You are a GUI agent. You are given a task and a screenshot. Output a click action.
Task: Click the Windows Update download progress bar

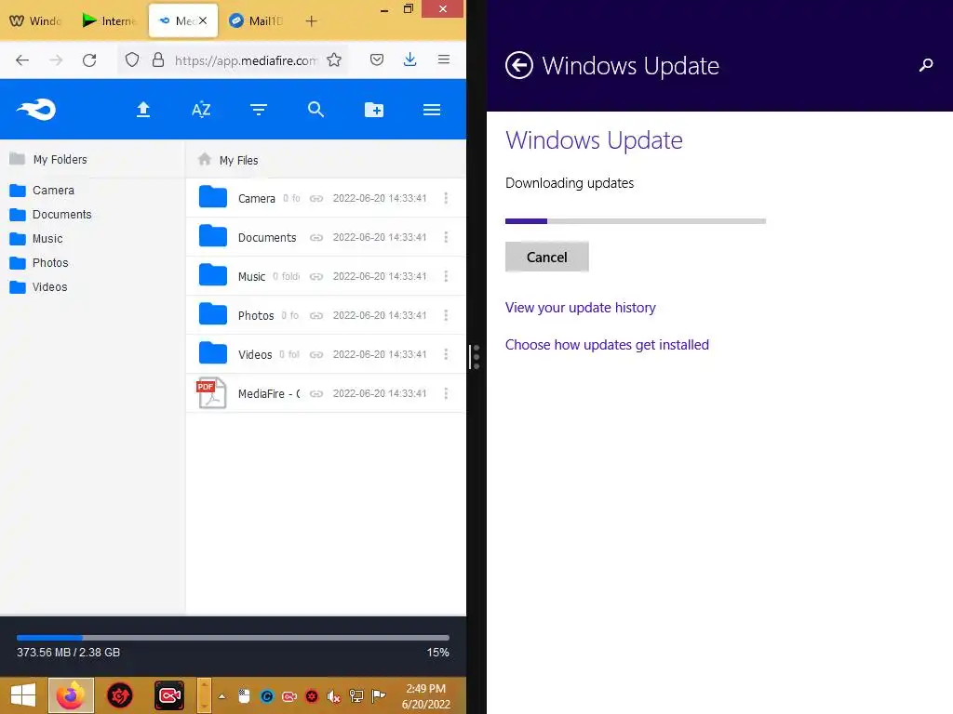[x=635, y=221]
